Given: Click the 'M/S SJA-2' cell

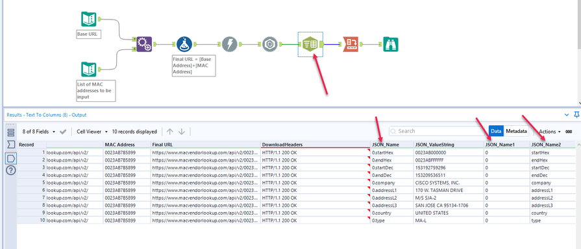Looking at the screenshot, I should 449,198.
